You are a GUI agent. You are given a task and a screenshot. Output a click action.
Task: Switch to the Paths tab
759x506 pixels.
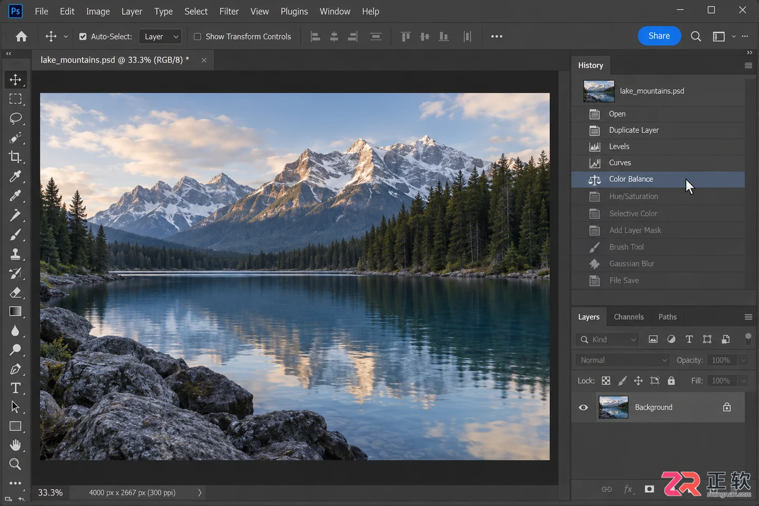click(667, 317)
